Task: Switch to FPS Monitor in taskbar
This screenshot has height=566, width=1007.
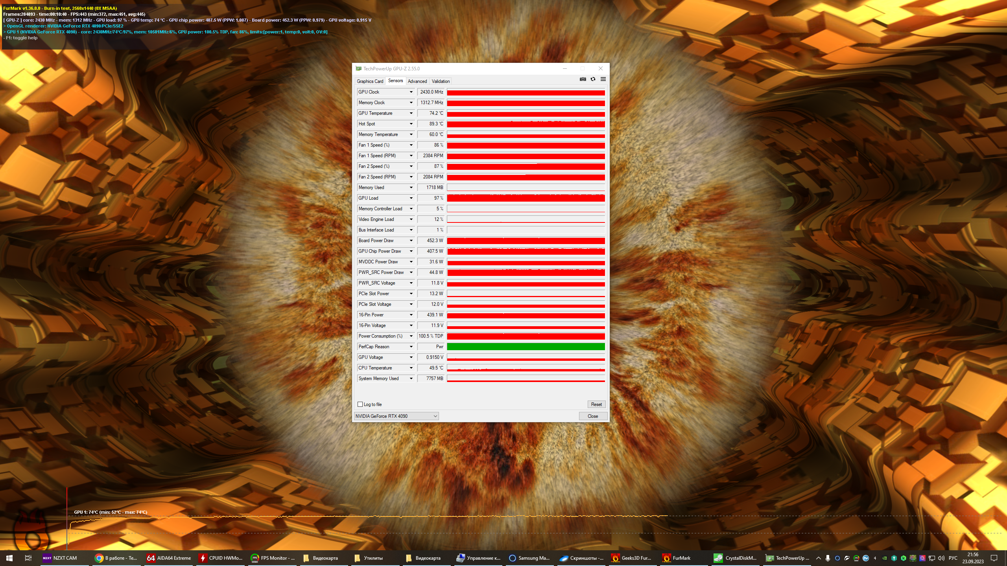Action: [273, 558]
